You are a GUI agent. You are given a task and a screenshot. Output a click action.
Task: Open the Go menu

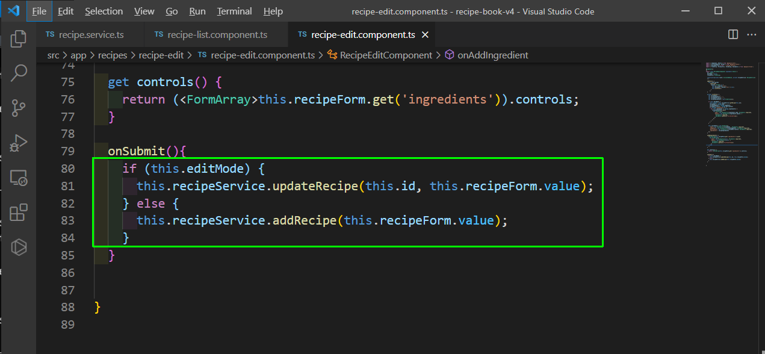click(x=172, y=11)
